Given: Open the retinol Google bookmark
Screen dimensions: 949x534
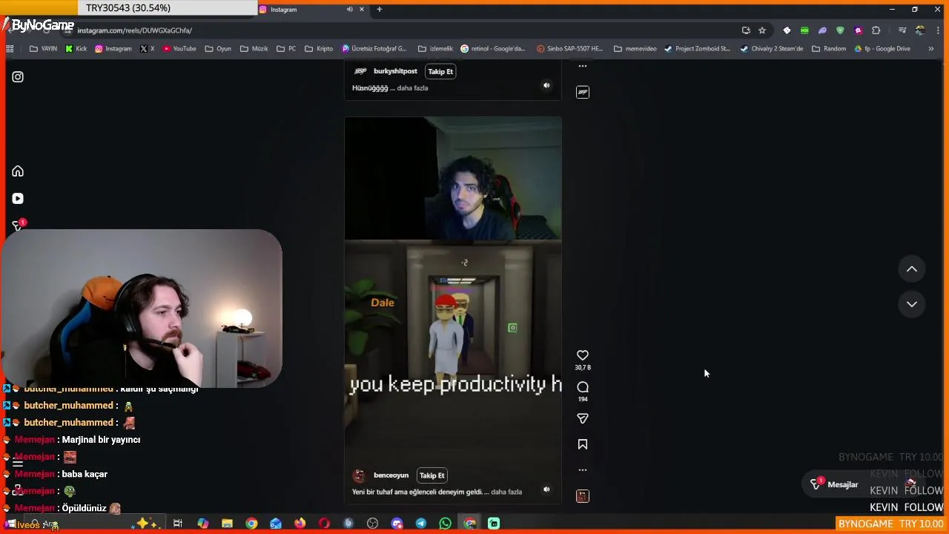Looking at the screenshot, I should 493,49.
